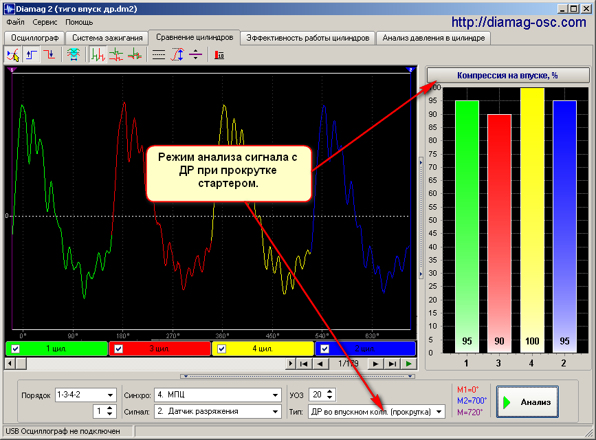The image size is (596, 440).
Task: Click the waveform scrollbar thumb
Action: (x=21, y=364)
